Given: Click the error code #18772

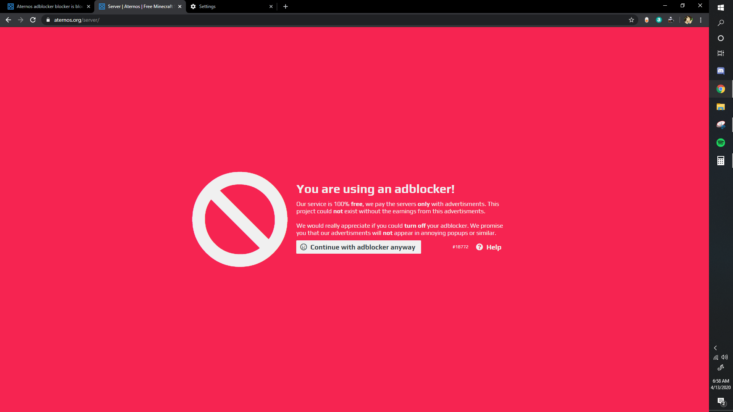Looking at the screenshot, I should pyautogui.click(x=460, y=247).
